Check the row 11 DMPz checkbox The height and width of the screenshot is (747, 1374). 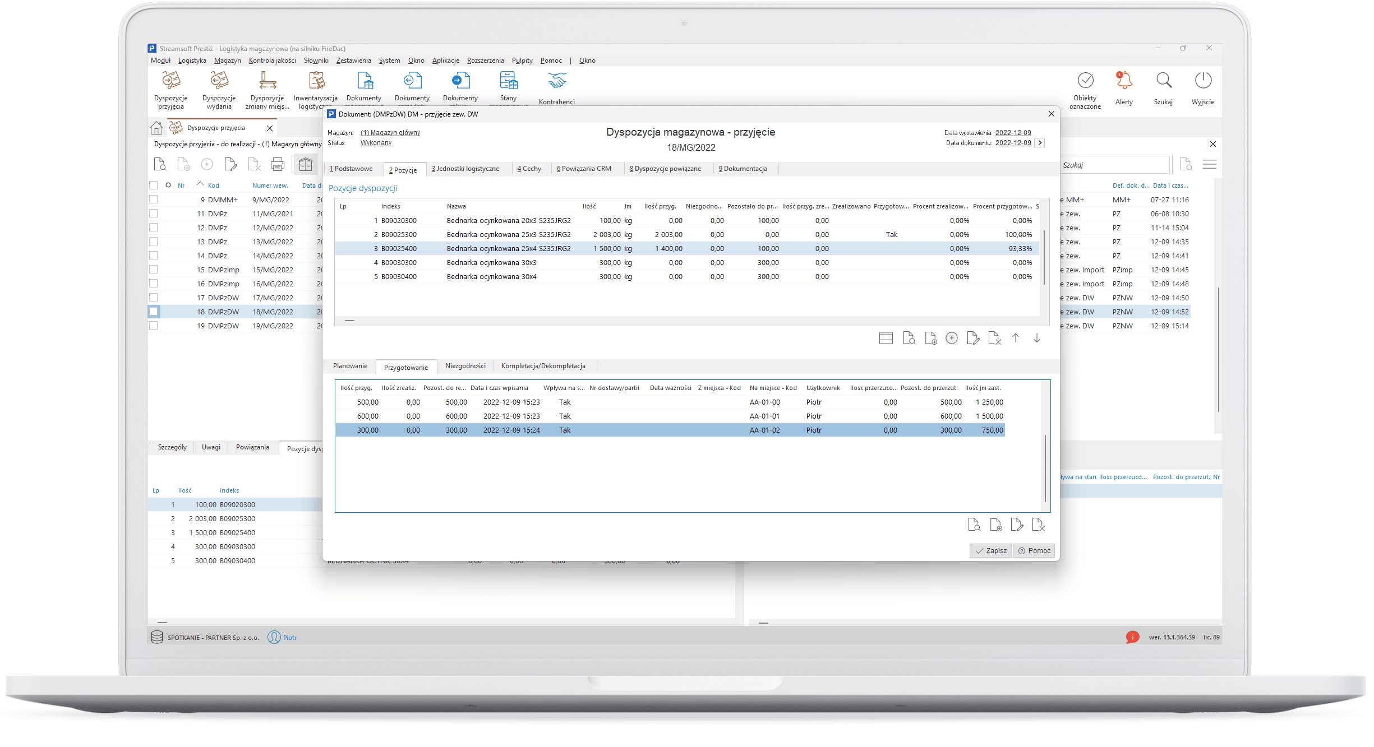(x=154, y=214)
